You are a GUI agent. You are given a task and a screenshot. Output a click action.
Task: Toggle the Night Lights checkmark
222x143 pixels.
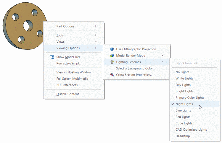click(x=173, y=104)
